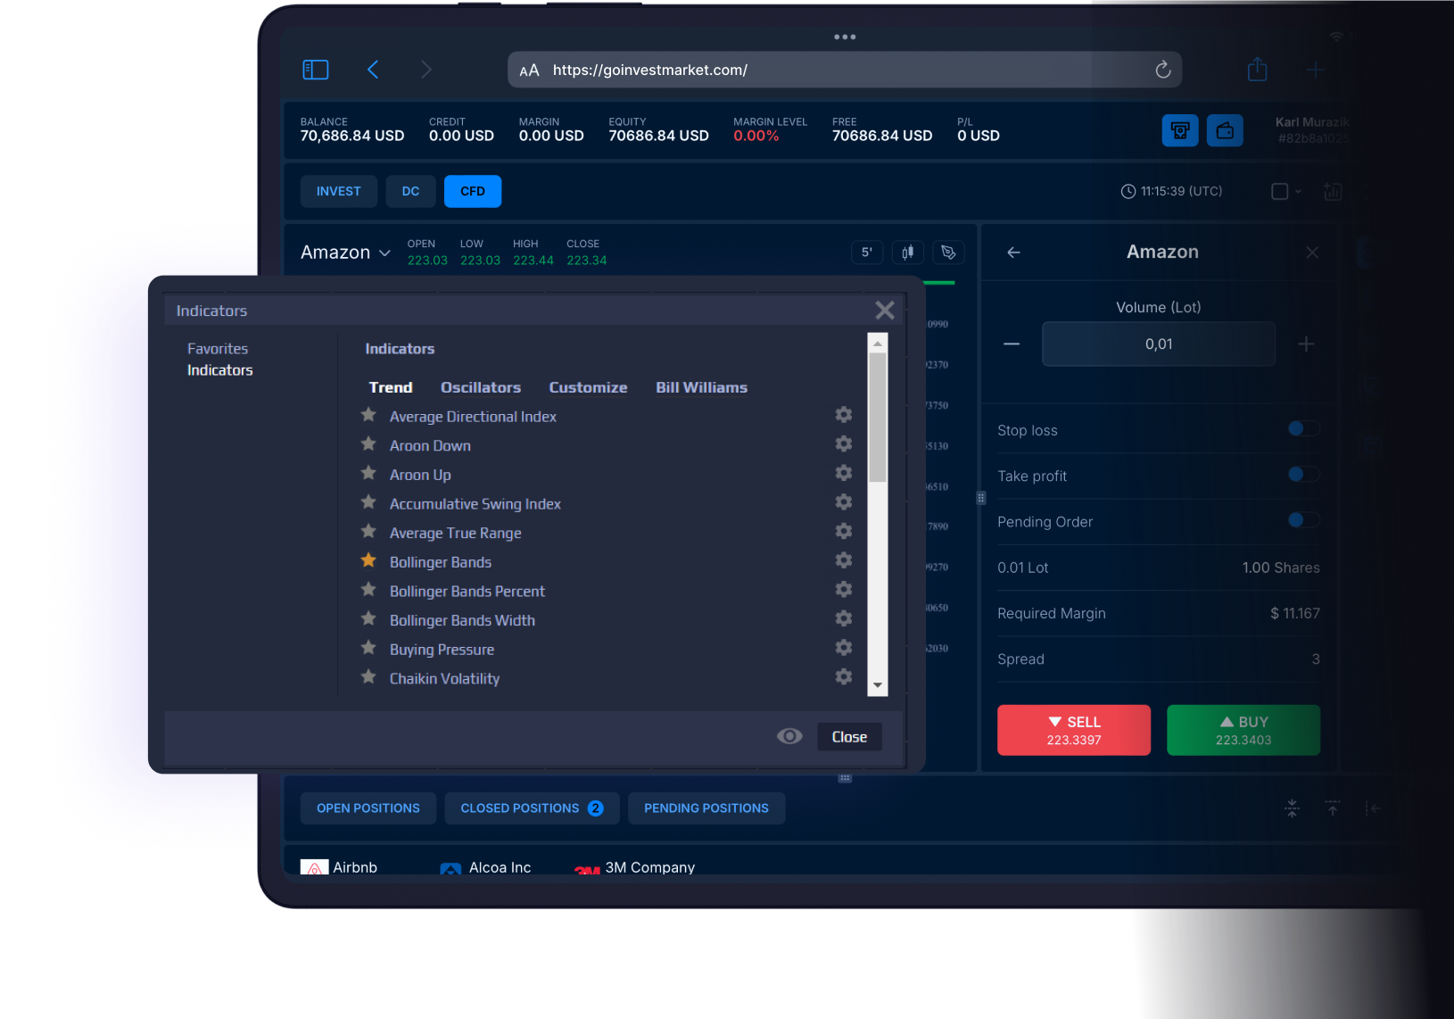The image size is (1454, 1019).
Task: Open settings gear for Average Directional Index
Action: (x=844, y=415)
